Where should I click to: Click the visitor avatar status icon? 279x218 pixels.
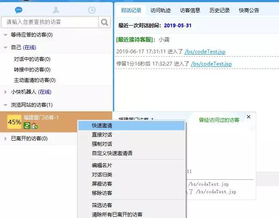point(34,126)
